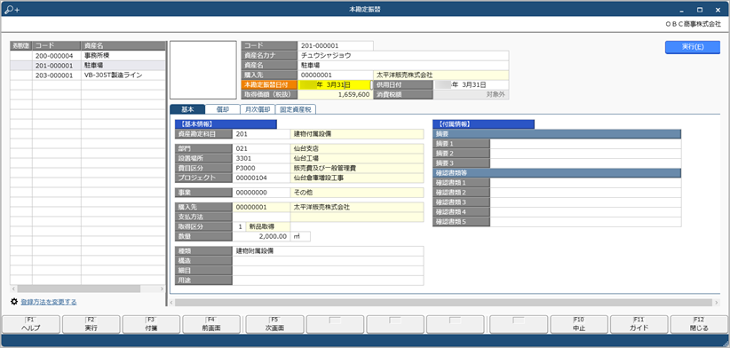Click the detail pane horizontal scrollbar
730x348 pixels.
(x=444, y=303)
